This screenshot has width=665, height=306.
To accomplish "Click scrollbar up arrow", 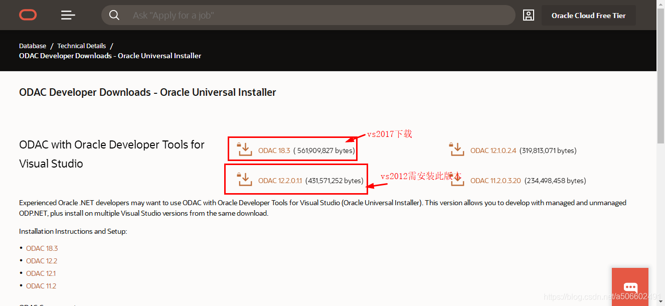I will pyautogui.click(x=661, y=4).
